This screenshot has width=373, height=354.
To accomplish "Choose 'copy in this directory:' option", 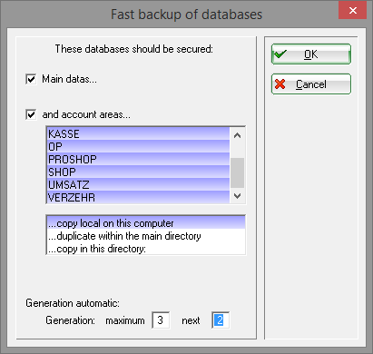I will click(146, 249).
